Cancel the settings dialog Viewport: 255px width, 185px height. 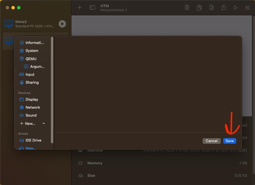211,141
